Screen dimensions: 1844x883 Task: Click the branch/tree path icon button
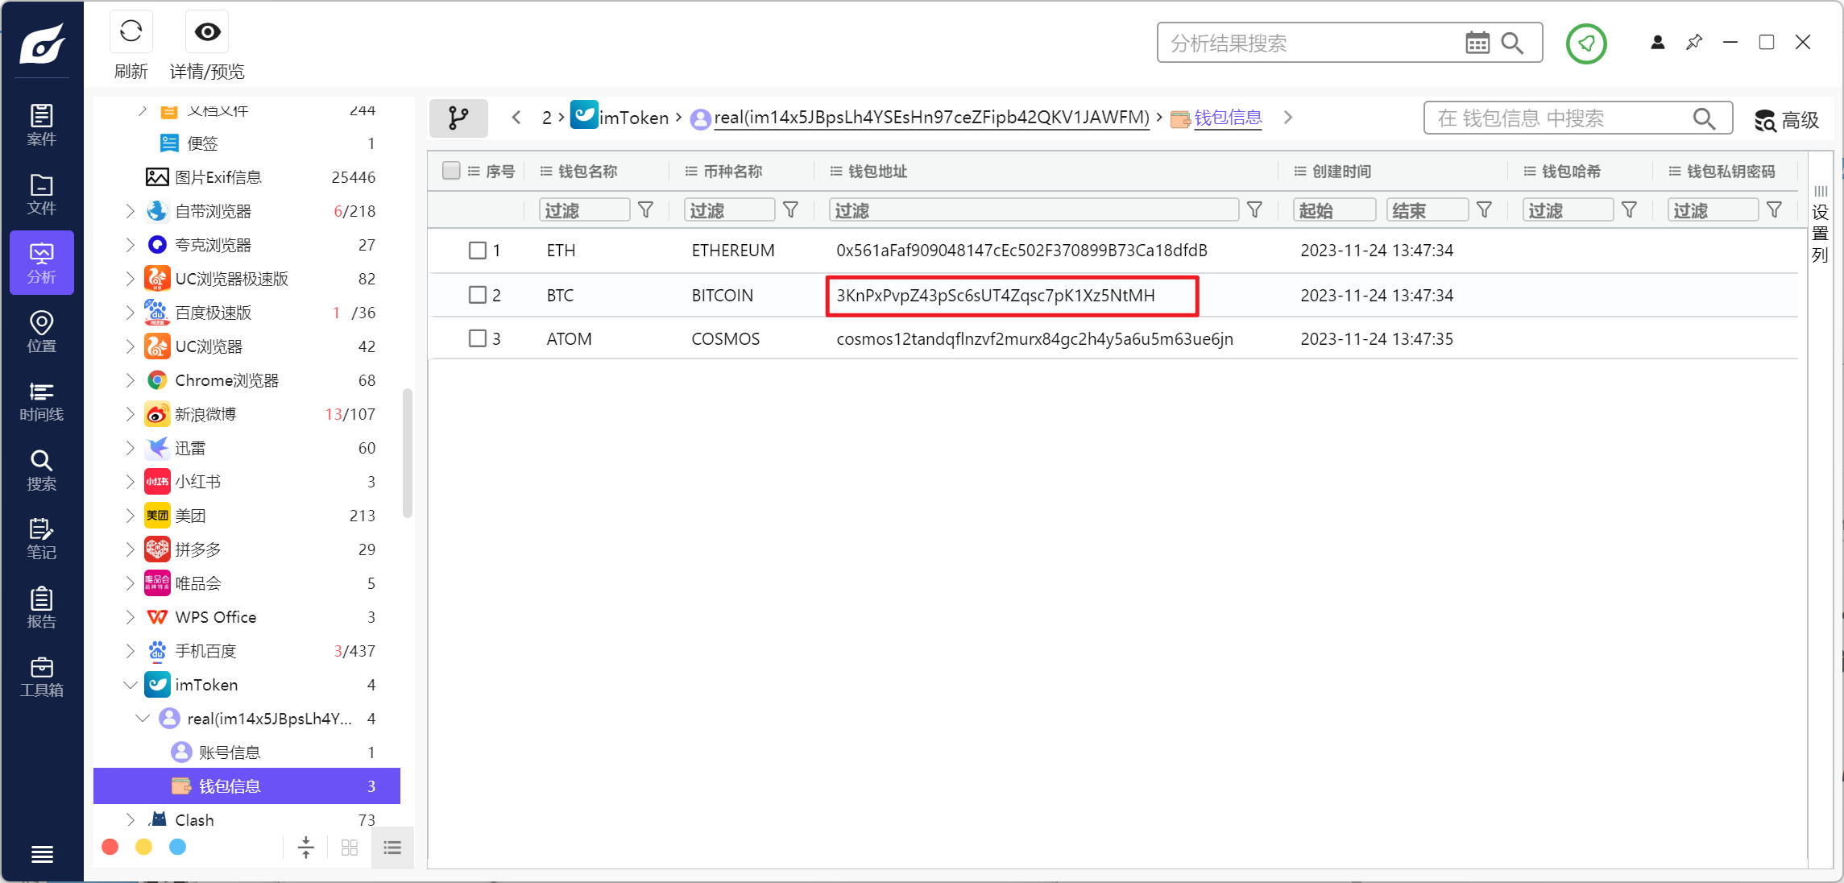coord(458,118)
